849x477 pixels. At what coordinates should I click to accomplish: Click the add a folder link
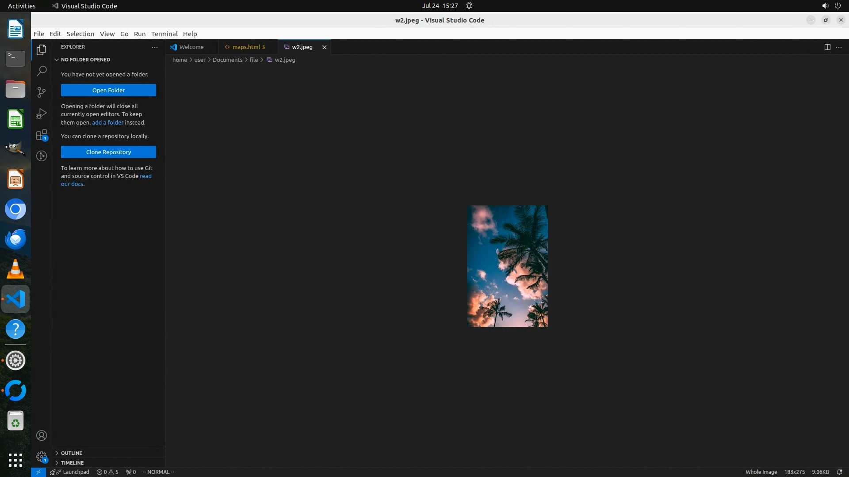(x=107, y=122)
